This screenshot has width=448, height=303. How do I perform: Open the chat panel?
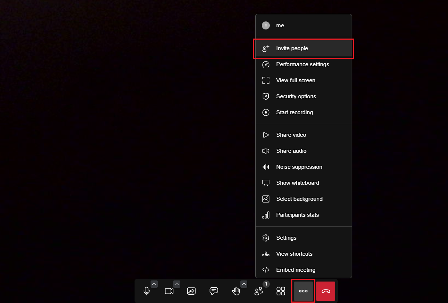click(x=214, y=291)
